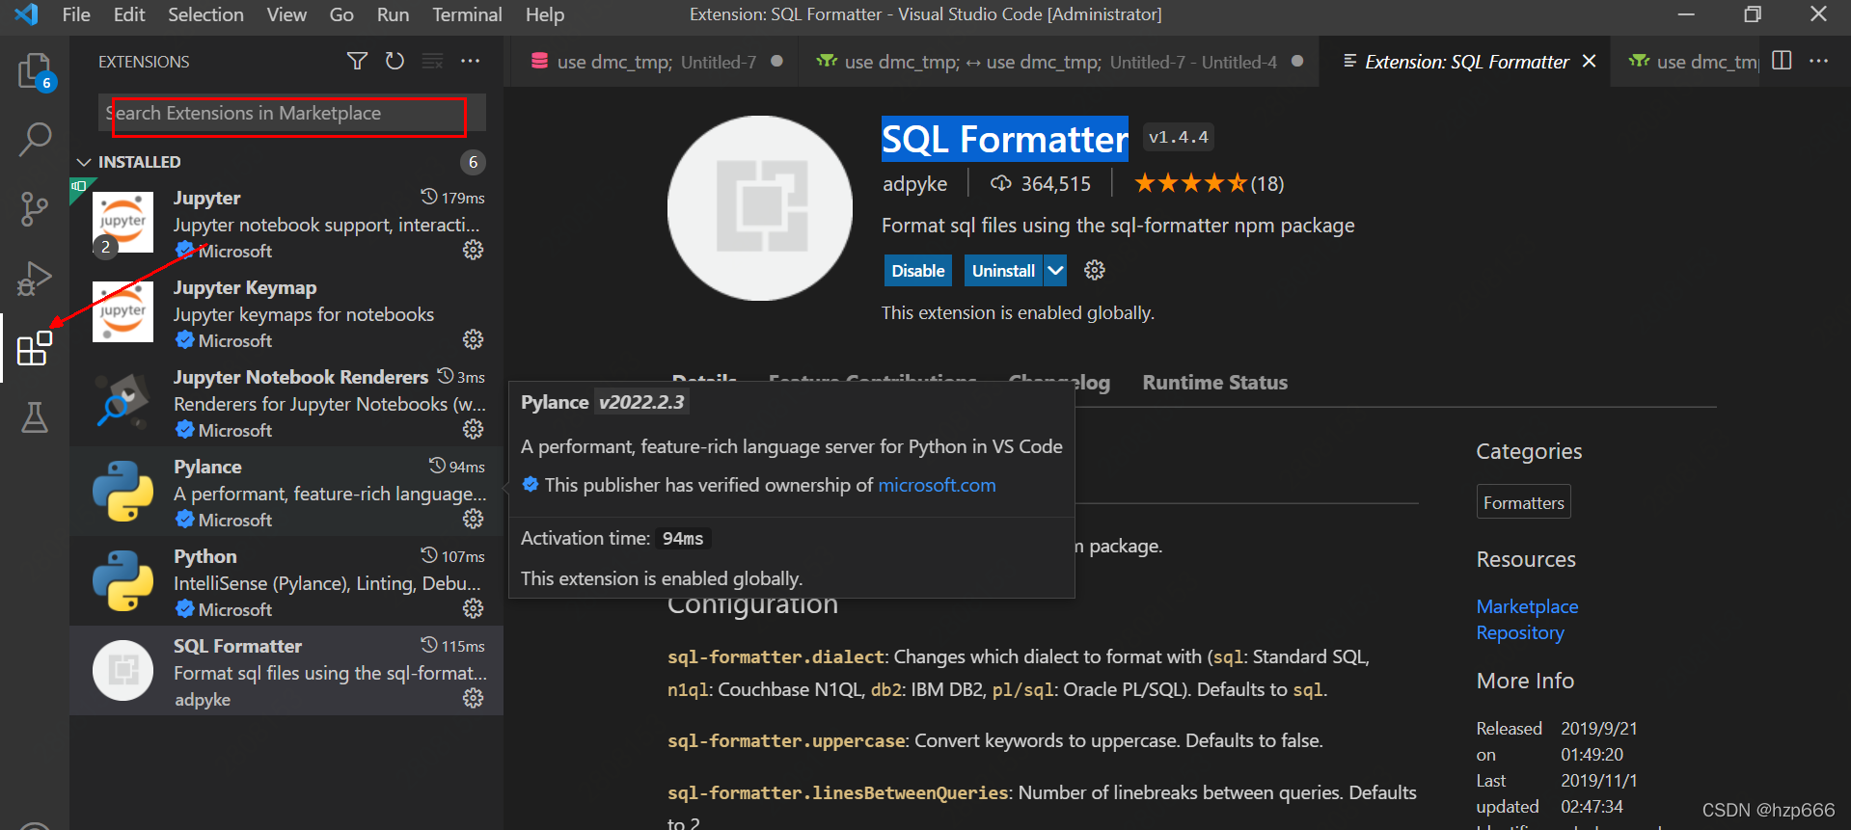Screen dimensions: 1851x830
Task: Select the Jupyter Notebook Renderers extension
Action: [286, 402]
